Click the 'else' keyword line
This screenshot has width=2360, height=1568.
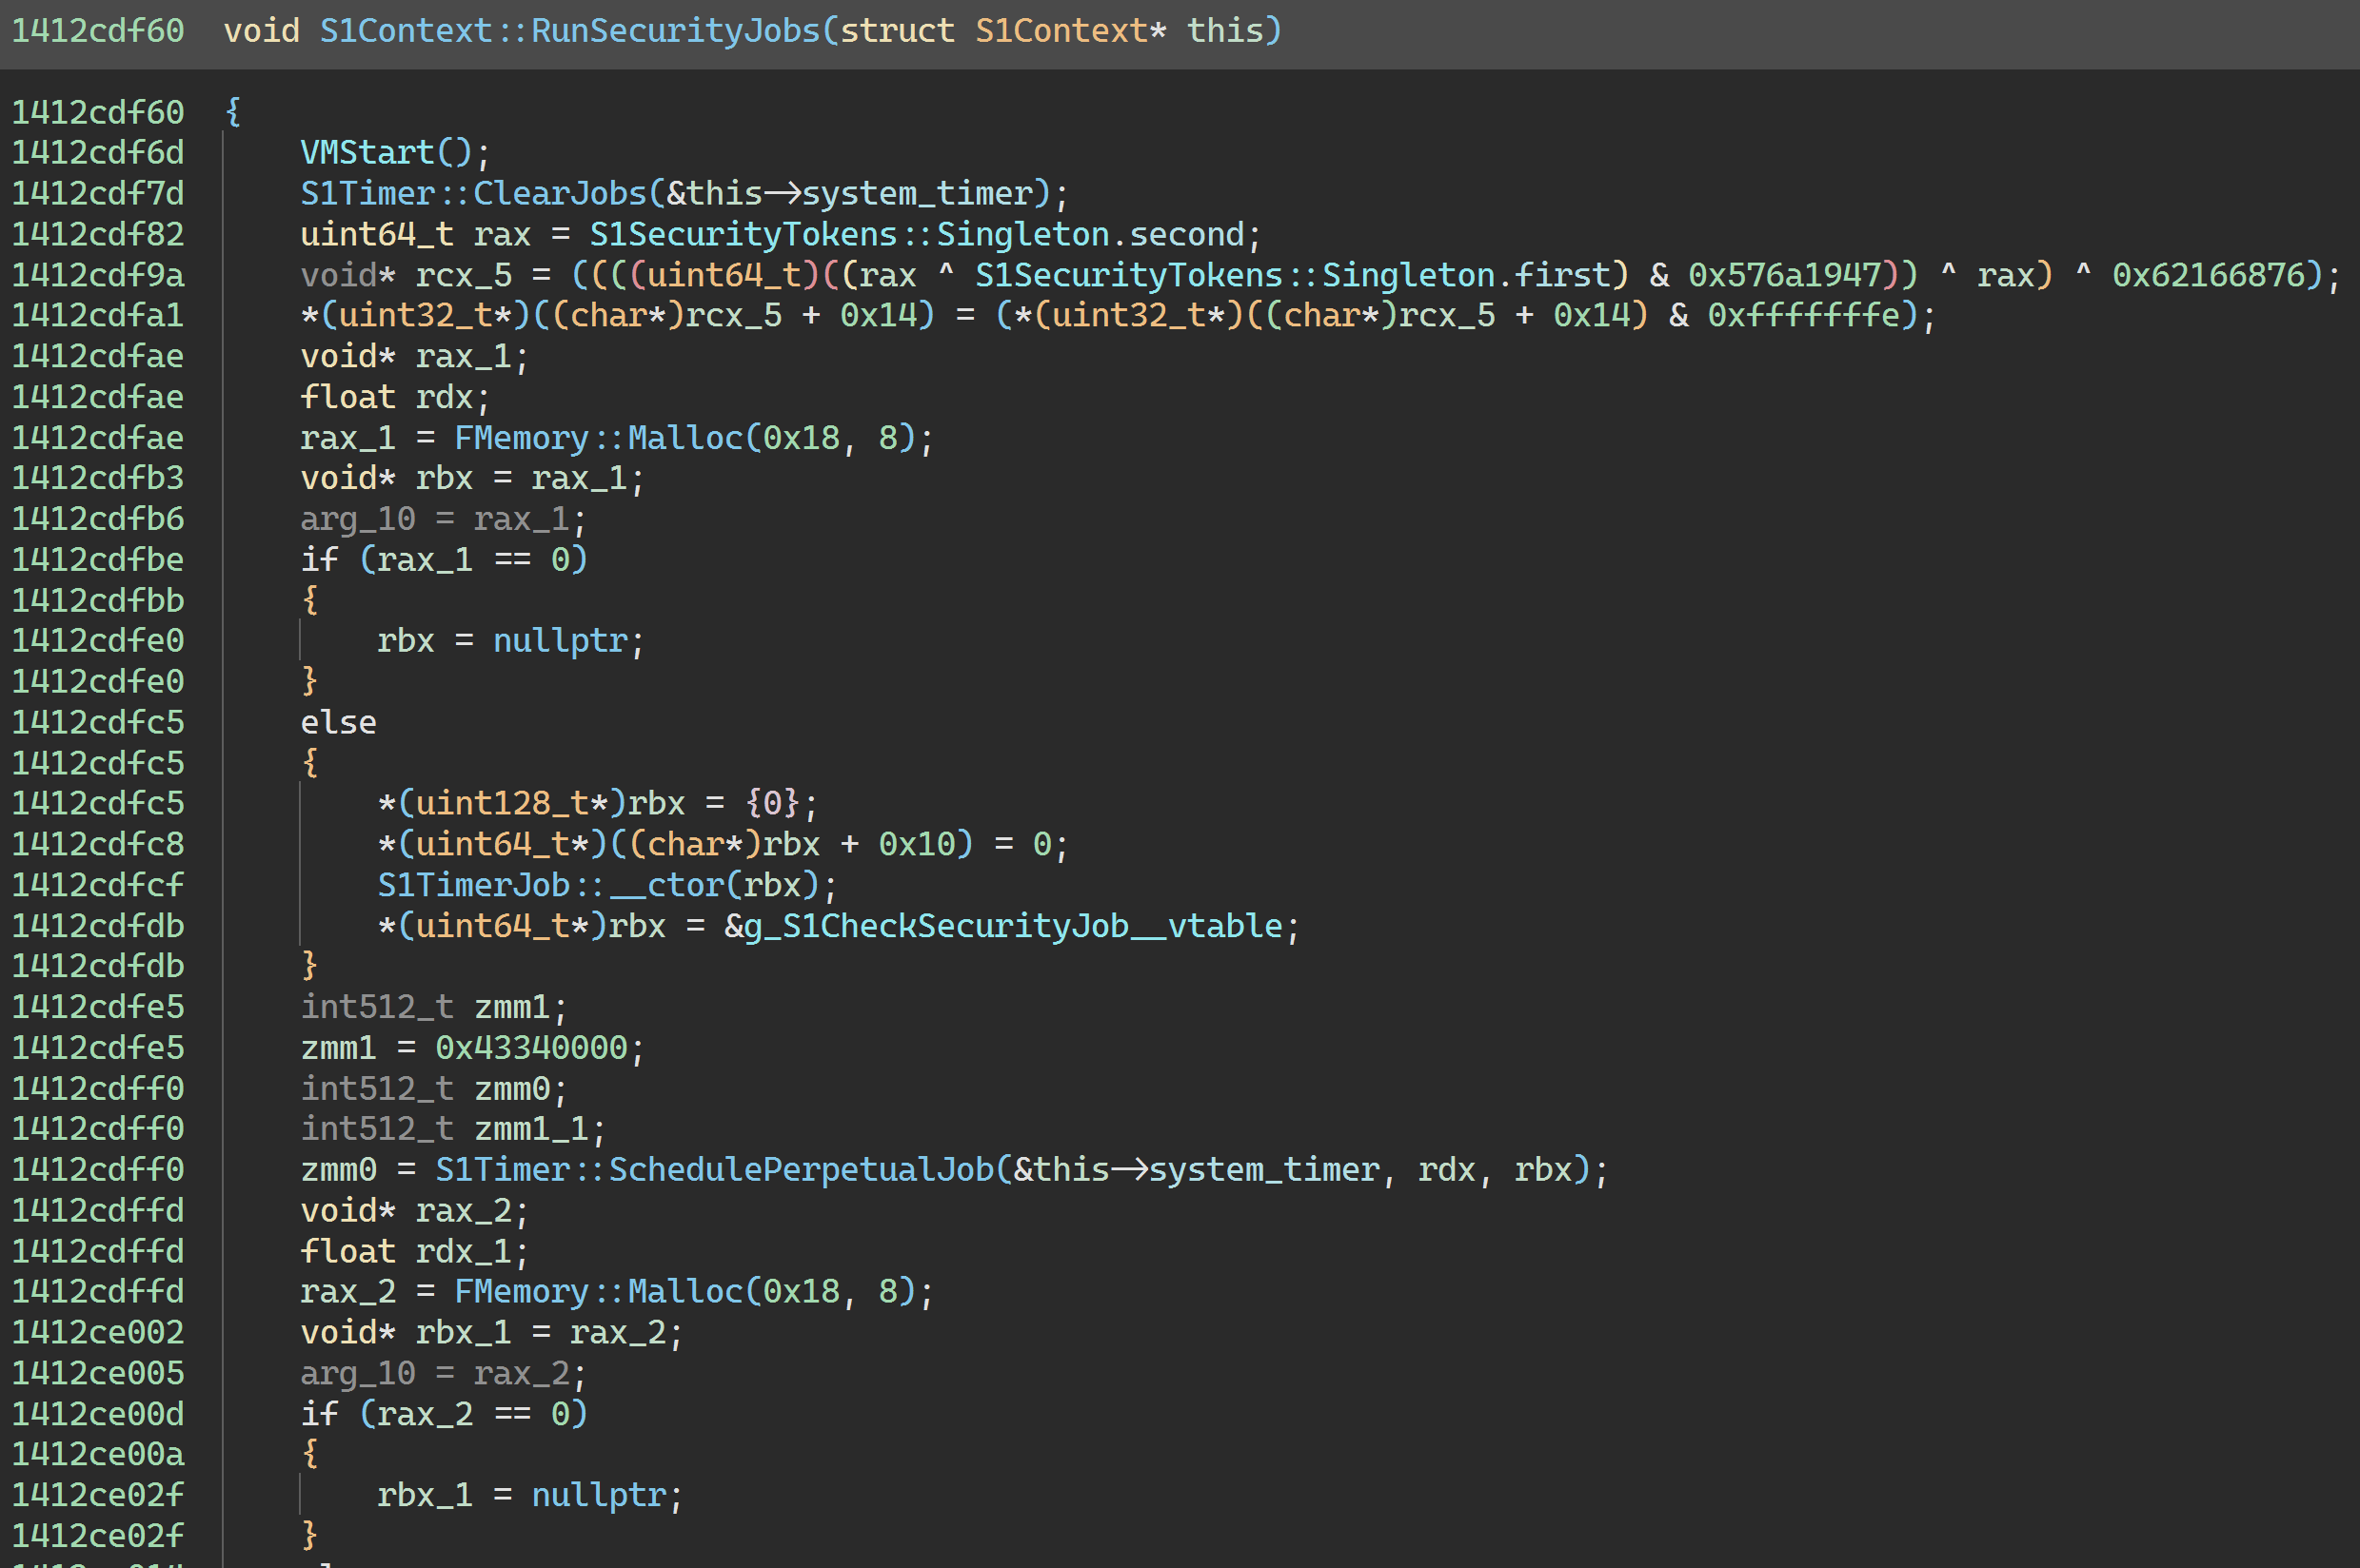(338, 722)
